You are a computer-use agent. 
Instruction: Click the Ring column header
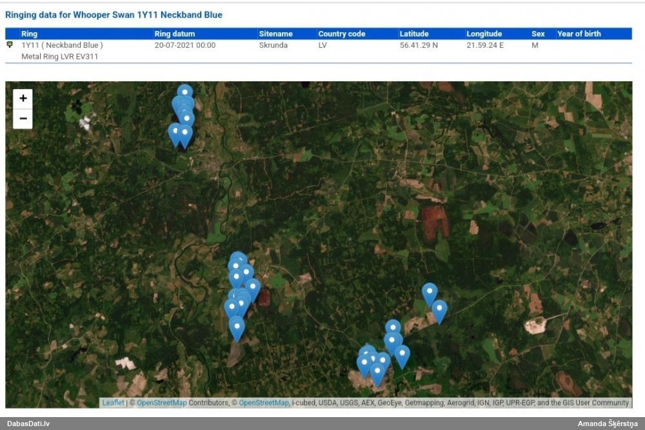pyautogui.click(x=29, y=34)
